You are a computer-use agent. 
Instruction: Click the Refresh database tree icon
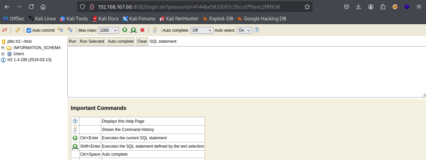[x=17, y=30]
